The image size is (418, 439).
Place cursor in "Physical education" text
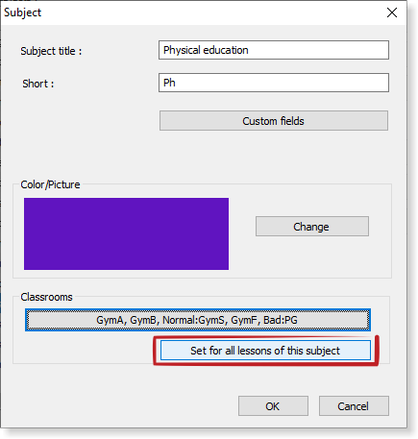[x=206, y=50]
